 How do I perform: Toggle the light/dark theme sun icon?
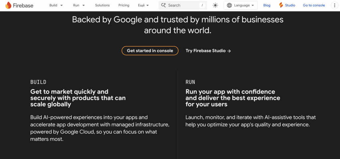point(215,5)
